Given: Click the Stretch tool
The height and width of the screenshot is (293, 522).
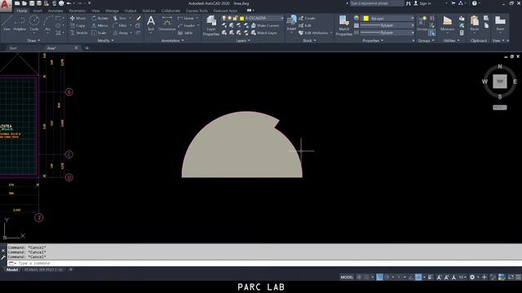Looking at the screenshot, I should click(x=79, y=33).
